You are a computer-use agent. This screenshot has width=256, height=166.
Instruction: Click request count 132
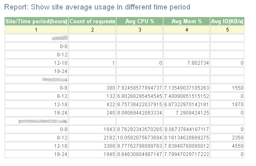coord(111,96)
